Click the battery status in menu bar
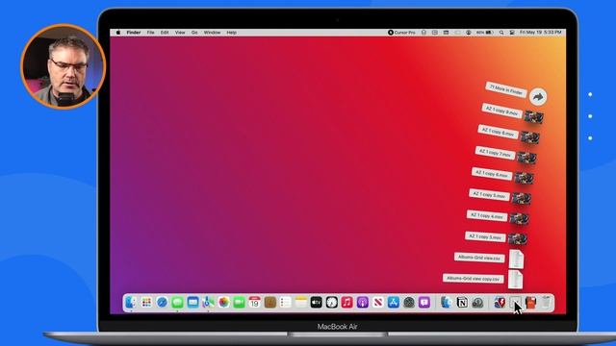616x346 pixels. click(x=484, y=33)
